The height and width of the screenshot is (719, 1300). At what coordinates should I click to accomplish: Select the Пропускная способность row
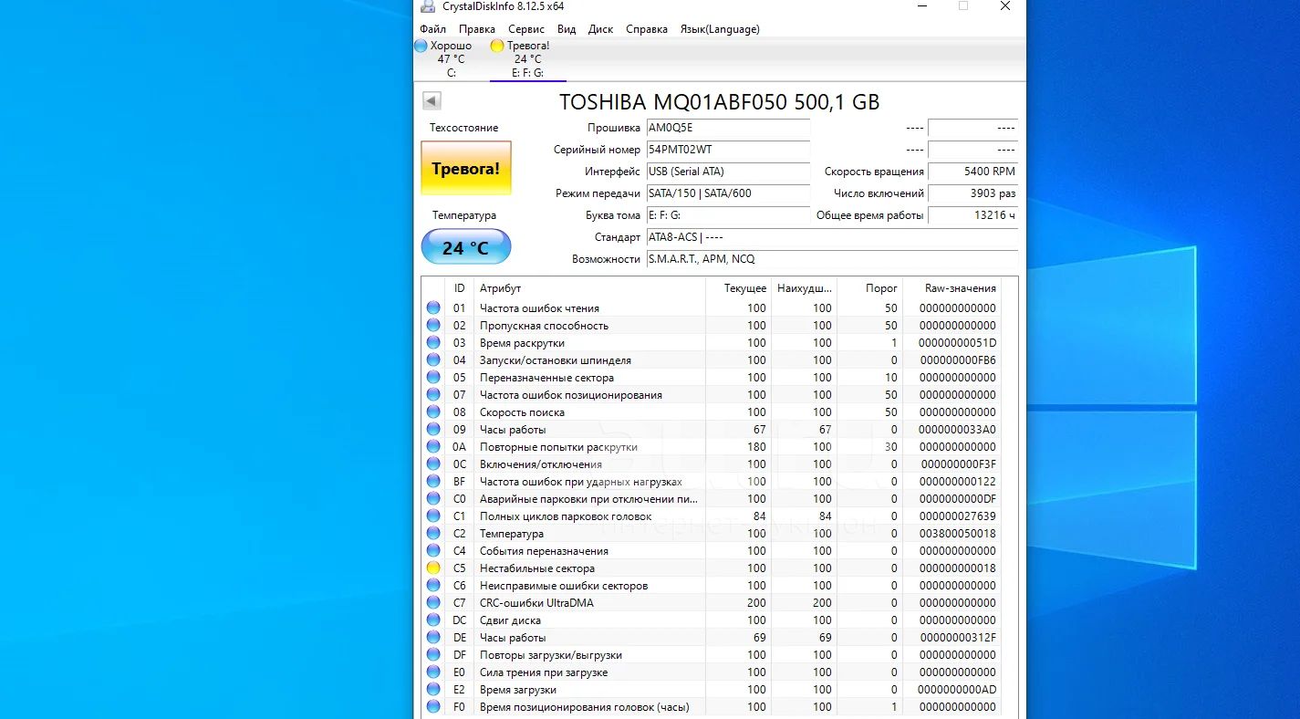tap(712, 325)
